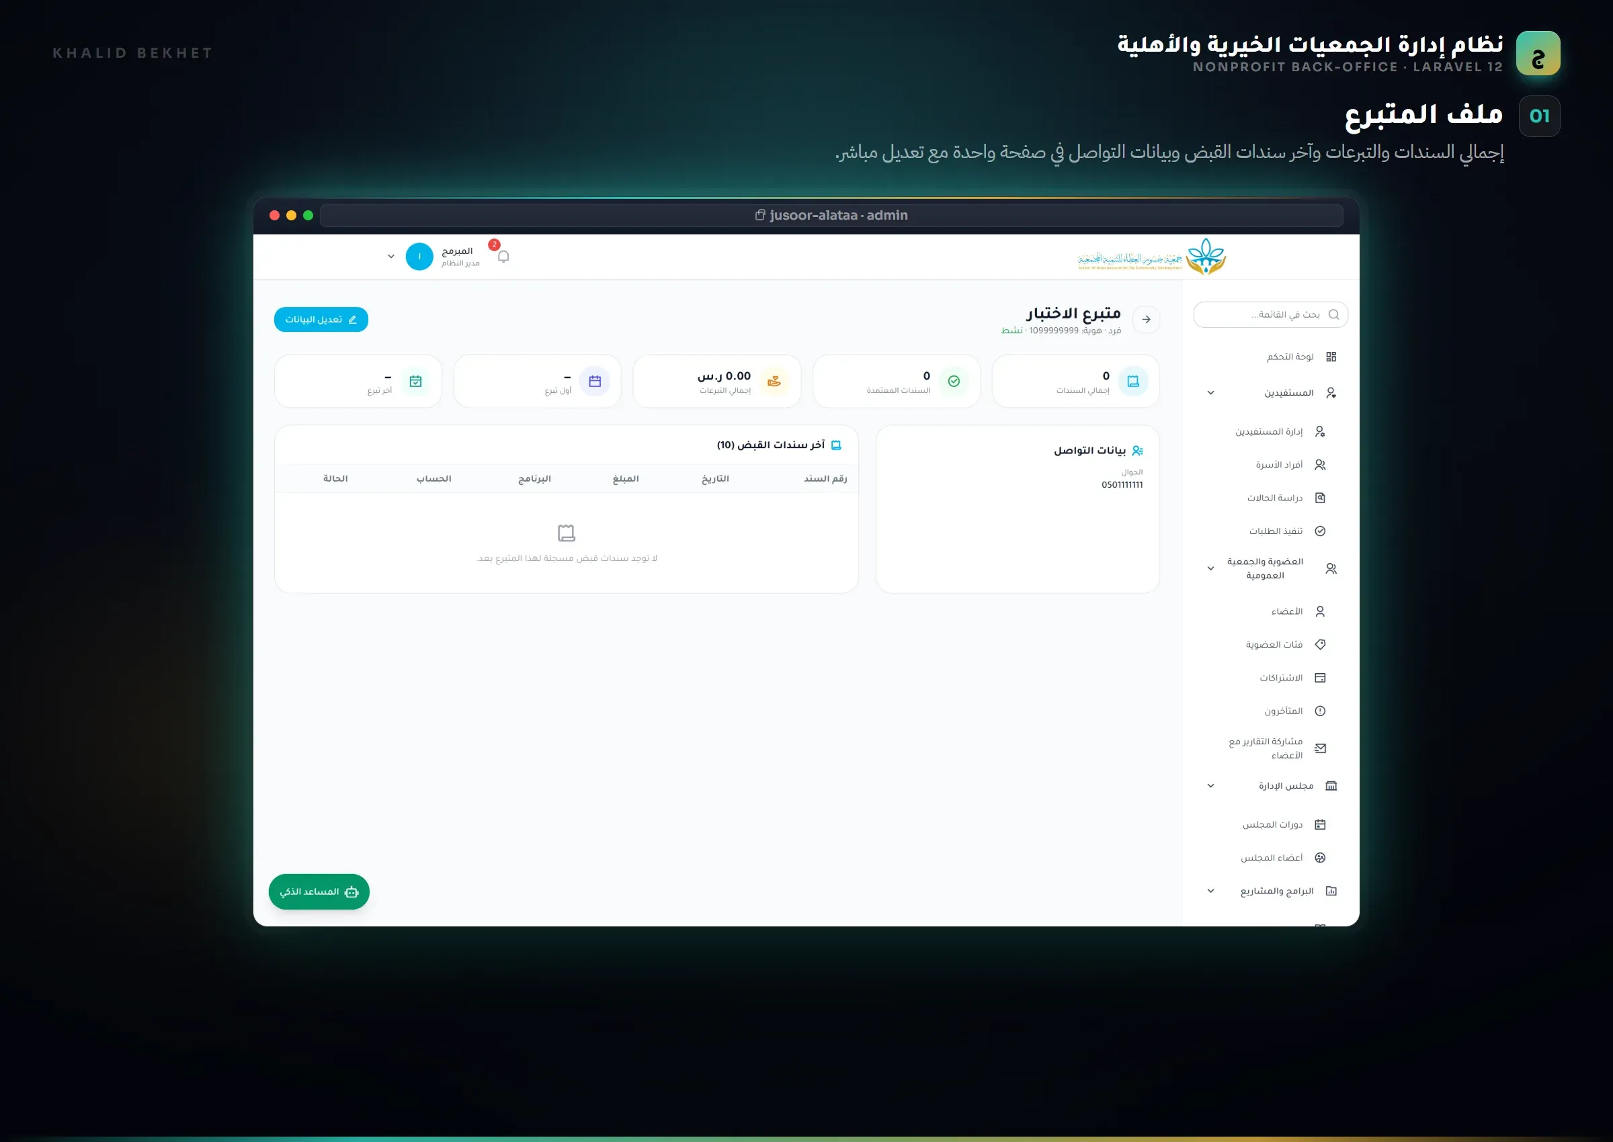Image resolution: width=1613 pixels, height=1142 pixels.
Task: Click the أول تبرع calendar icon
Action: click(595, 381)
